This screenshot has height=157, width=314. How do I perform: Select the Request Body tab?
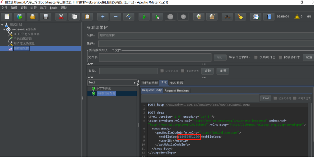pos(152,90)
